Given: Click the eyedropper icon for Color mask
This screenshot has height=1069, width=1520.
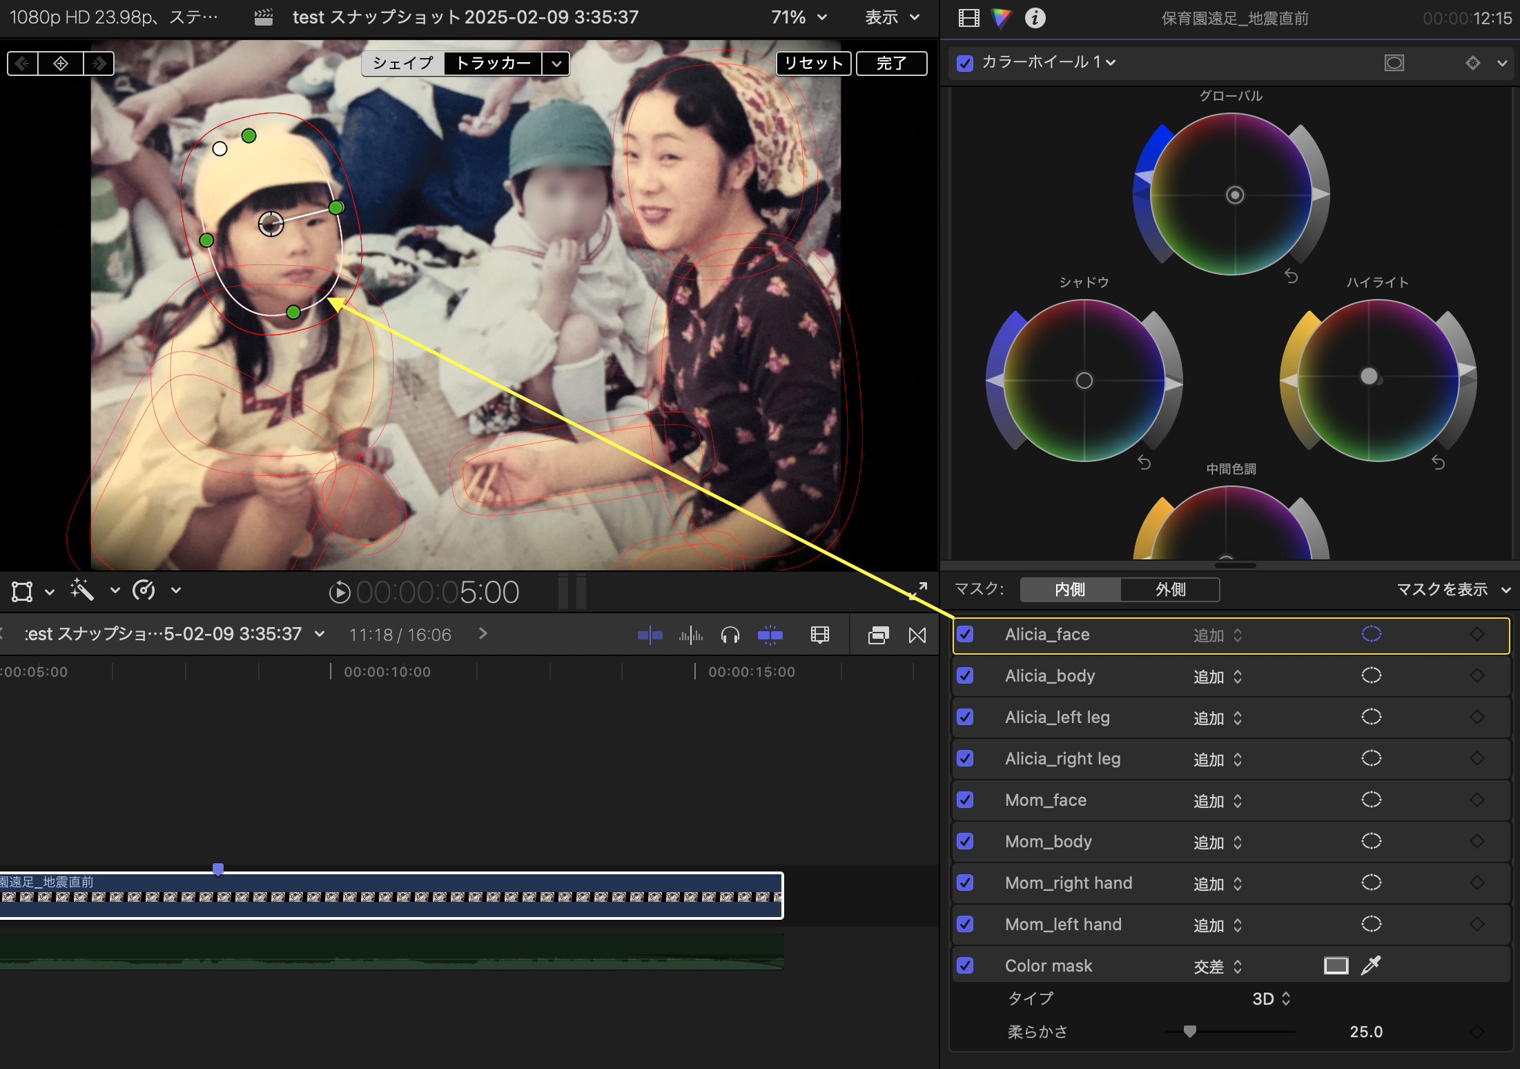Looking at the screenshot, I should click(x=1370, y=965).
